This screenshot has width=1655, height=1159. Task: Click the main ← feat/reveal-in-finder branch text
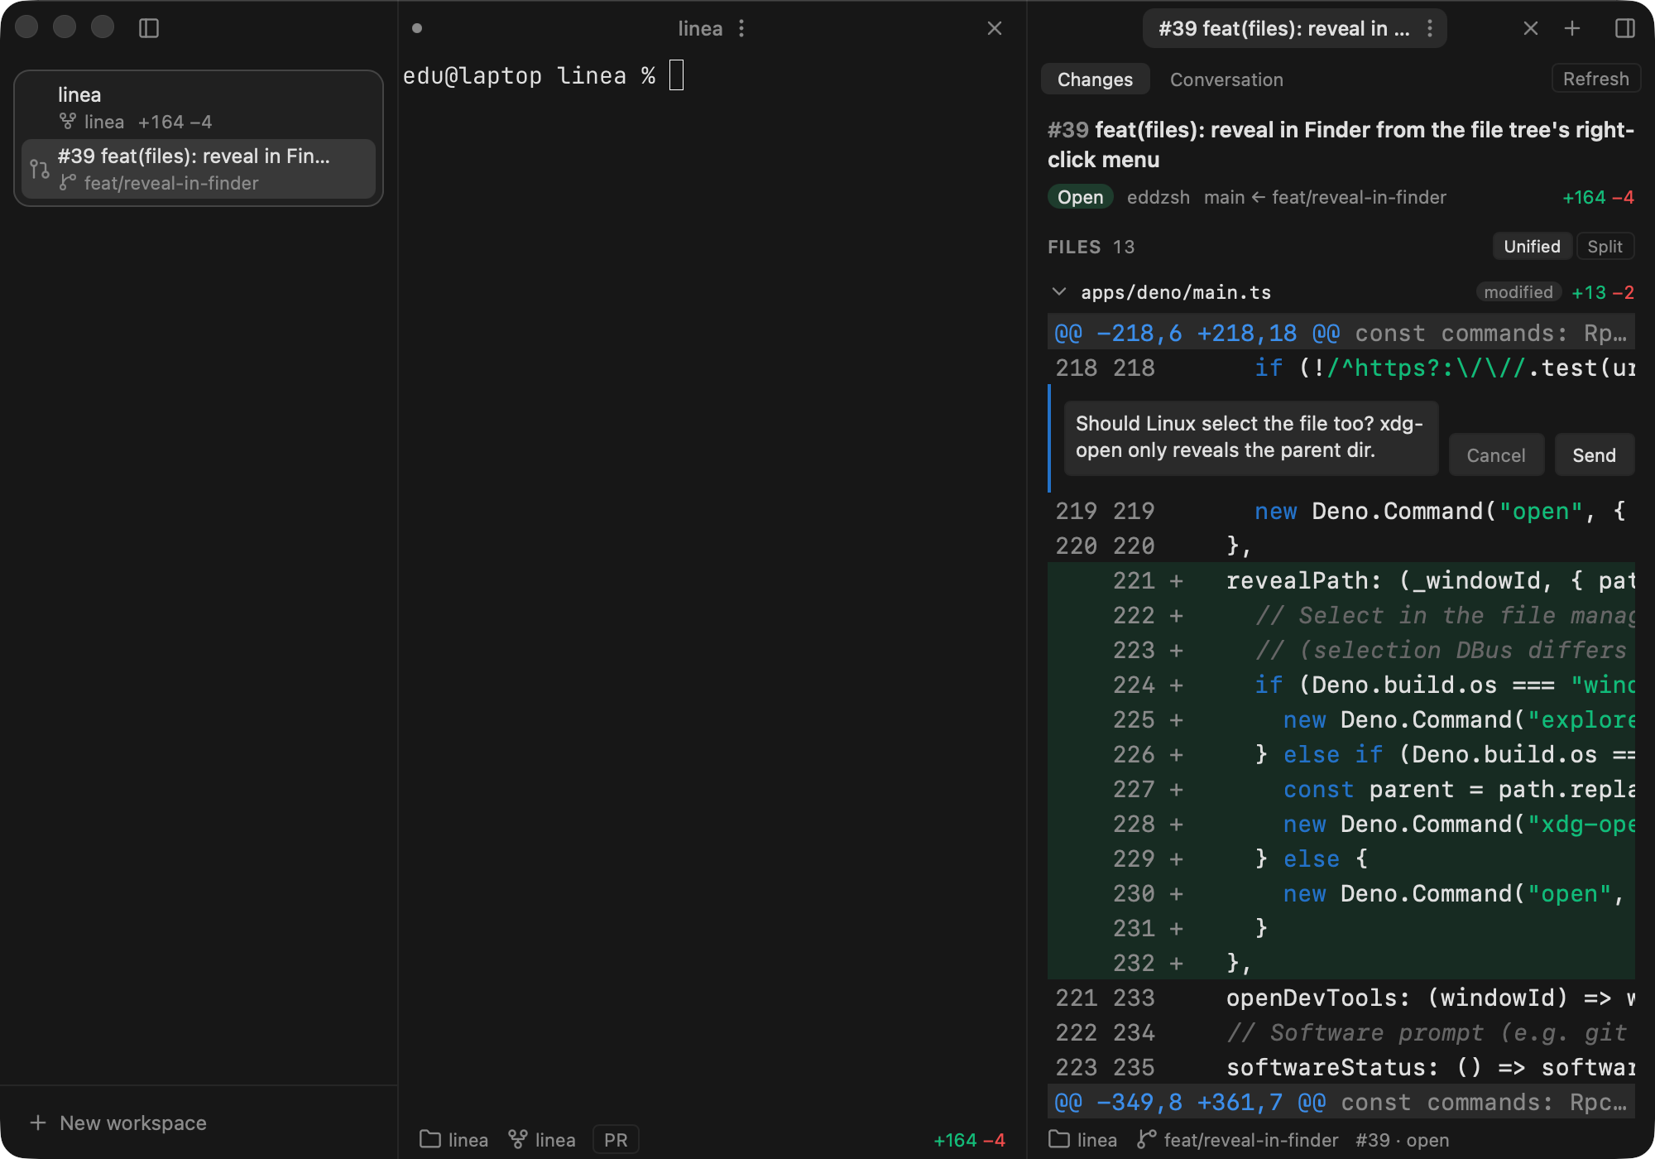(x=1325, y=197)
